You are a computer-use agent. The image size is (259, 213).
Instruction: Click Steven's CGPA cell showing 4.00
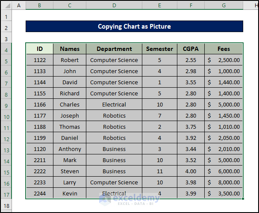tap(191, 172)
